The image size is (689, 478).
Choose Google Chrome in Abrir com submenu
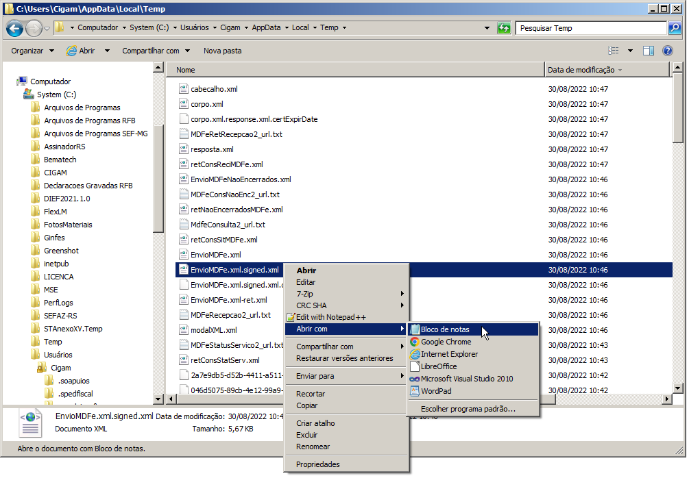[x=474, y=342]
